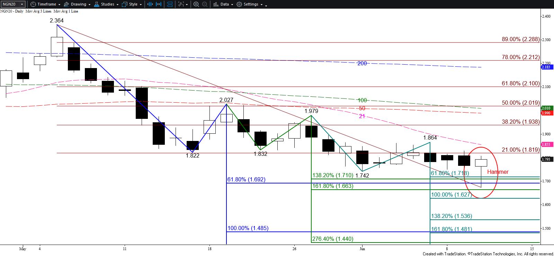Click the blue 2.183 price axis marker
Viewport: 554px width, 256px height.
point(545,67)
